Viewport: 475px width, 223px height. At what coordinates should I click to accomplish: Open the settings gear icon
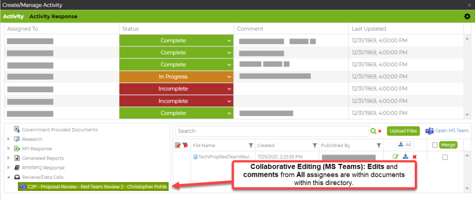point(467,16)
